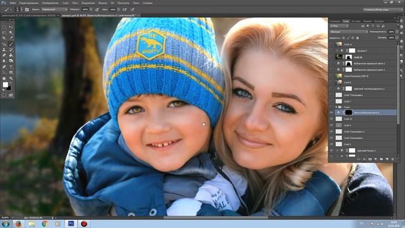Hide the Слой 2 (копировать) 2 layer
The image size is (405, 228).
pos(332,132)
